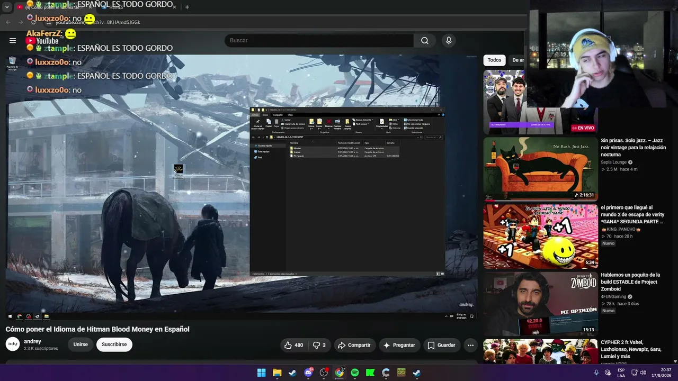
Task: Open more actions three-dot menu
Action: [470, 345]
